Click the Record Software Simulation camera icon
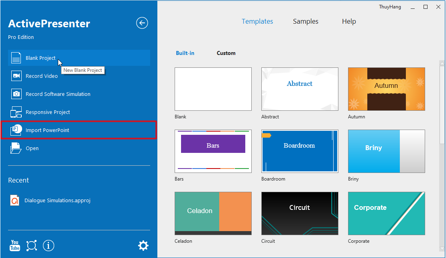This screenshot has height=258, width=446. [16, 94]
